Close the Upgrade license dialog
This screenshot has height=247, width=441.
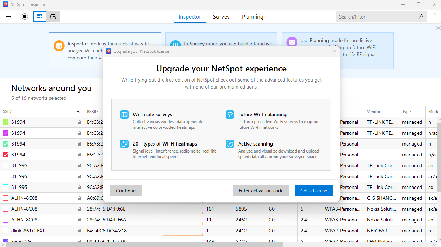[334, 51]
